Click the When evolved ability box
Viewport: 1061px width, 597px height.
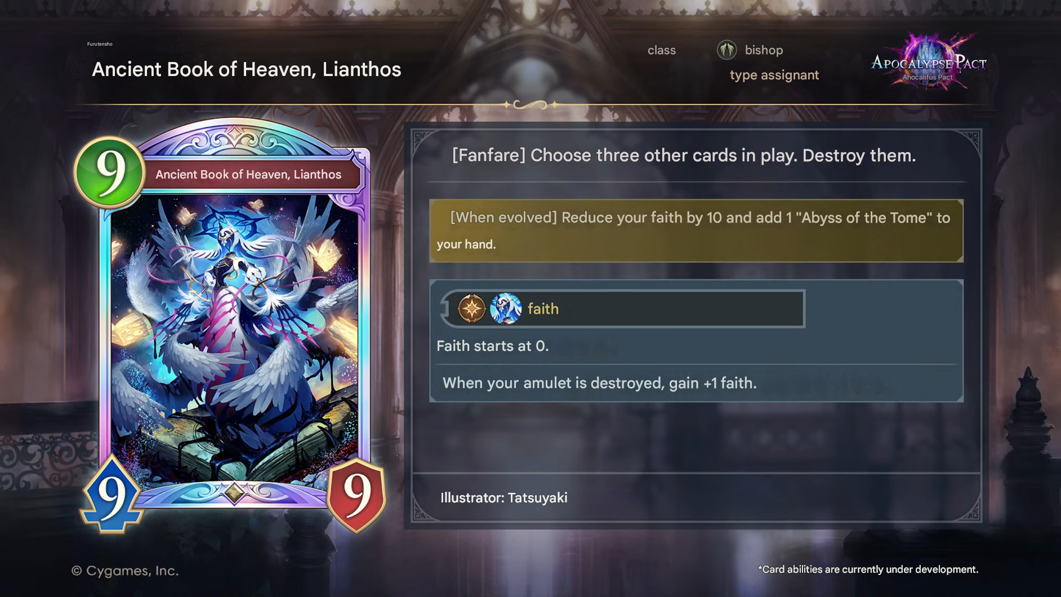(x=696, y=230)
